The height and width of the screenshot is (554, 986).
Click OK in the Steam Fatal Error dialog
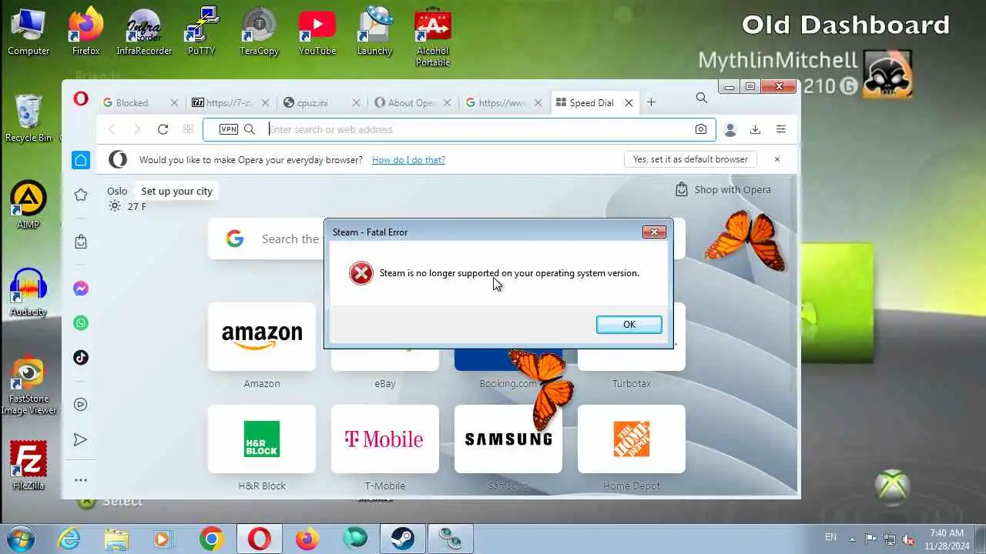coord(629,325)
